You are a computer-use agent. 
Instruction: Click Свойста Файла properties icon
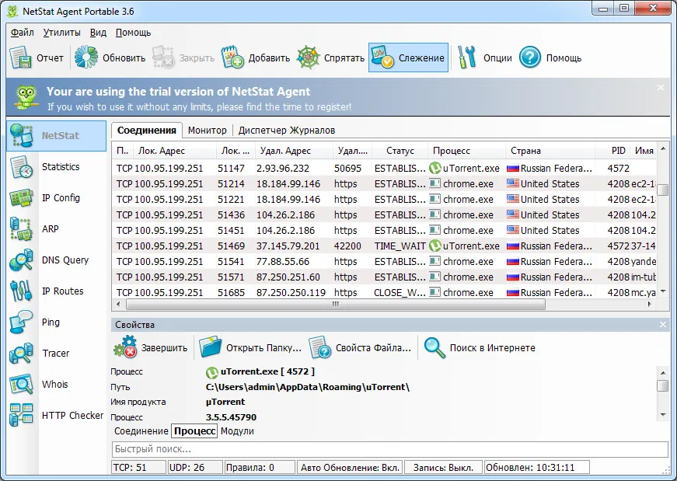pyautogui.click(x=320, y=347)
